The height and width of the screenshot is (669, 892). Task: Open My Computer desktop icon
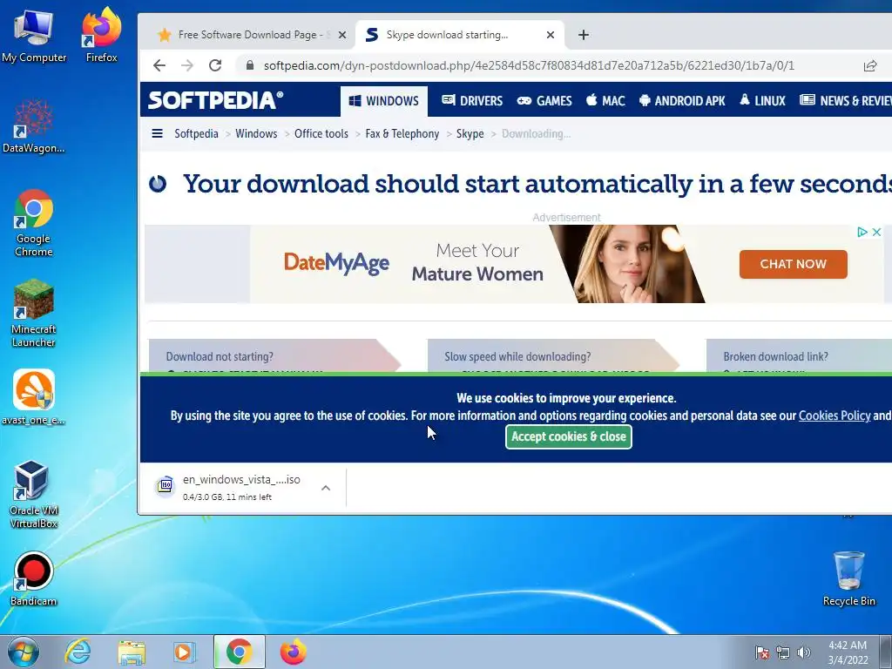tap(34, 37)
